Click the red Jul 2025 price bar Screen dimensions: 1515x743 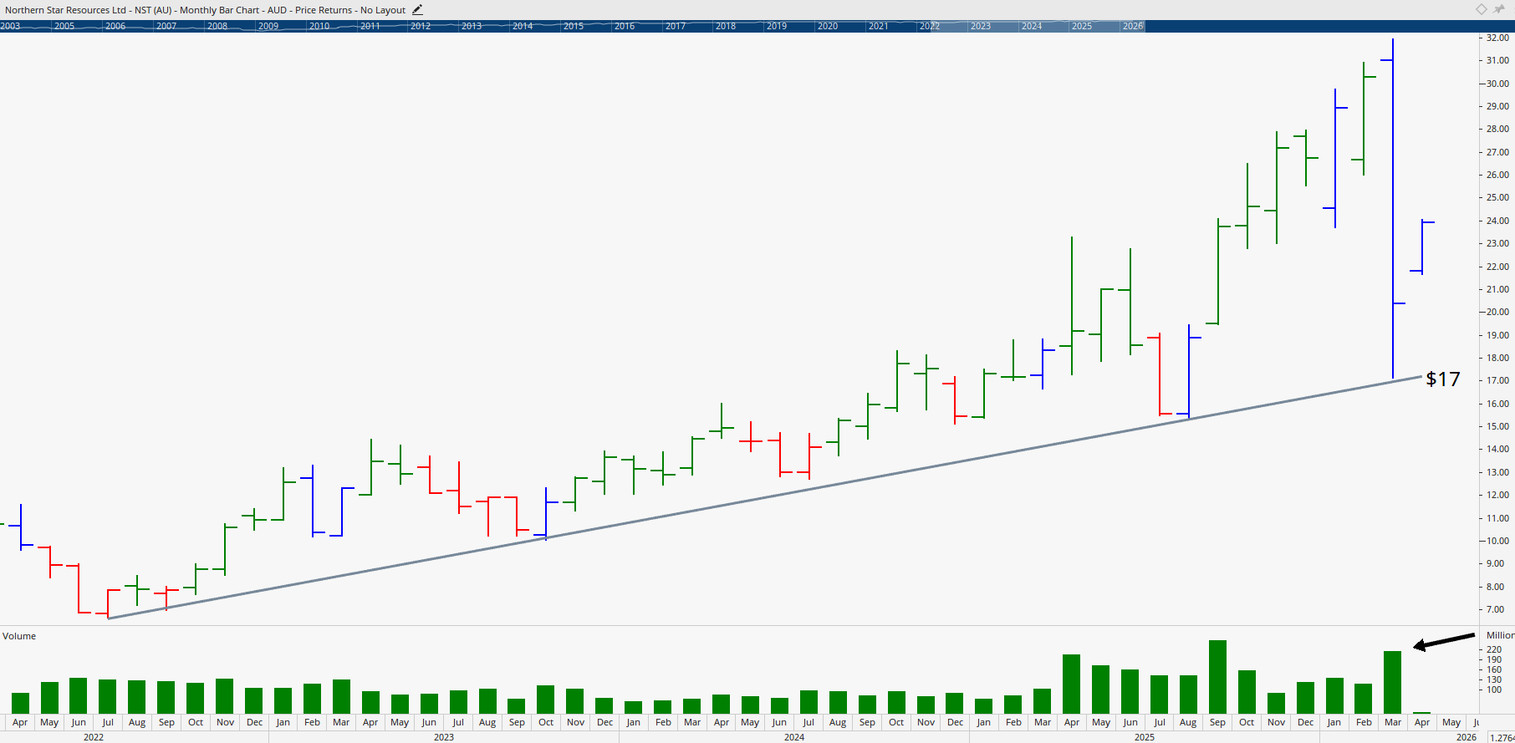(1160, 374)
